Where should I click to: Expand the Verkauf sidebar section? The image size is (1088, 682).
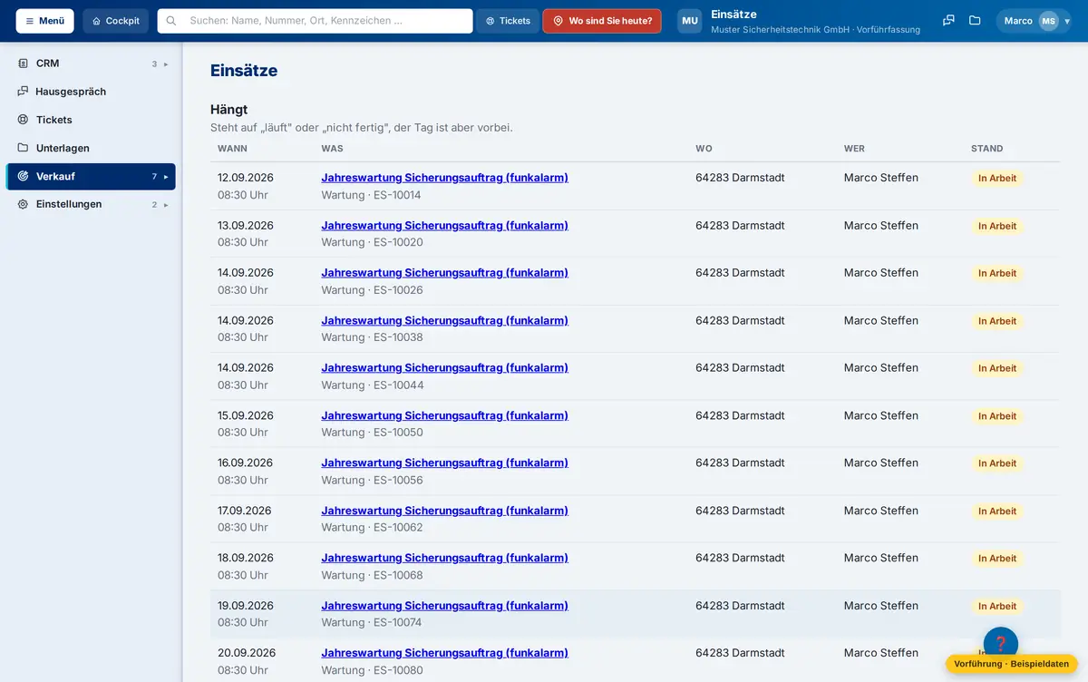point(91,177)
